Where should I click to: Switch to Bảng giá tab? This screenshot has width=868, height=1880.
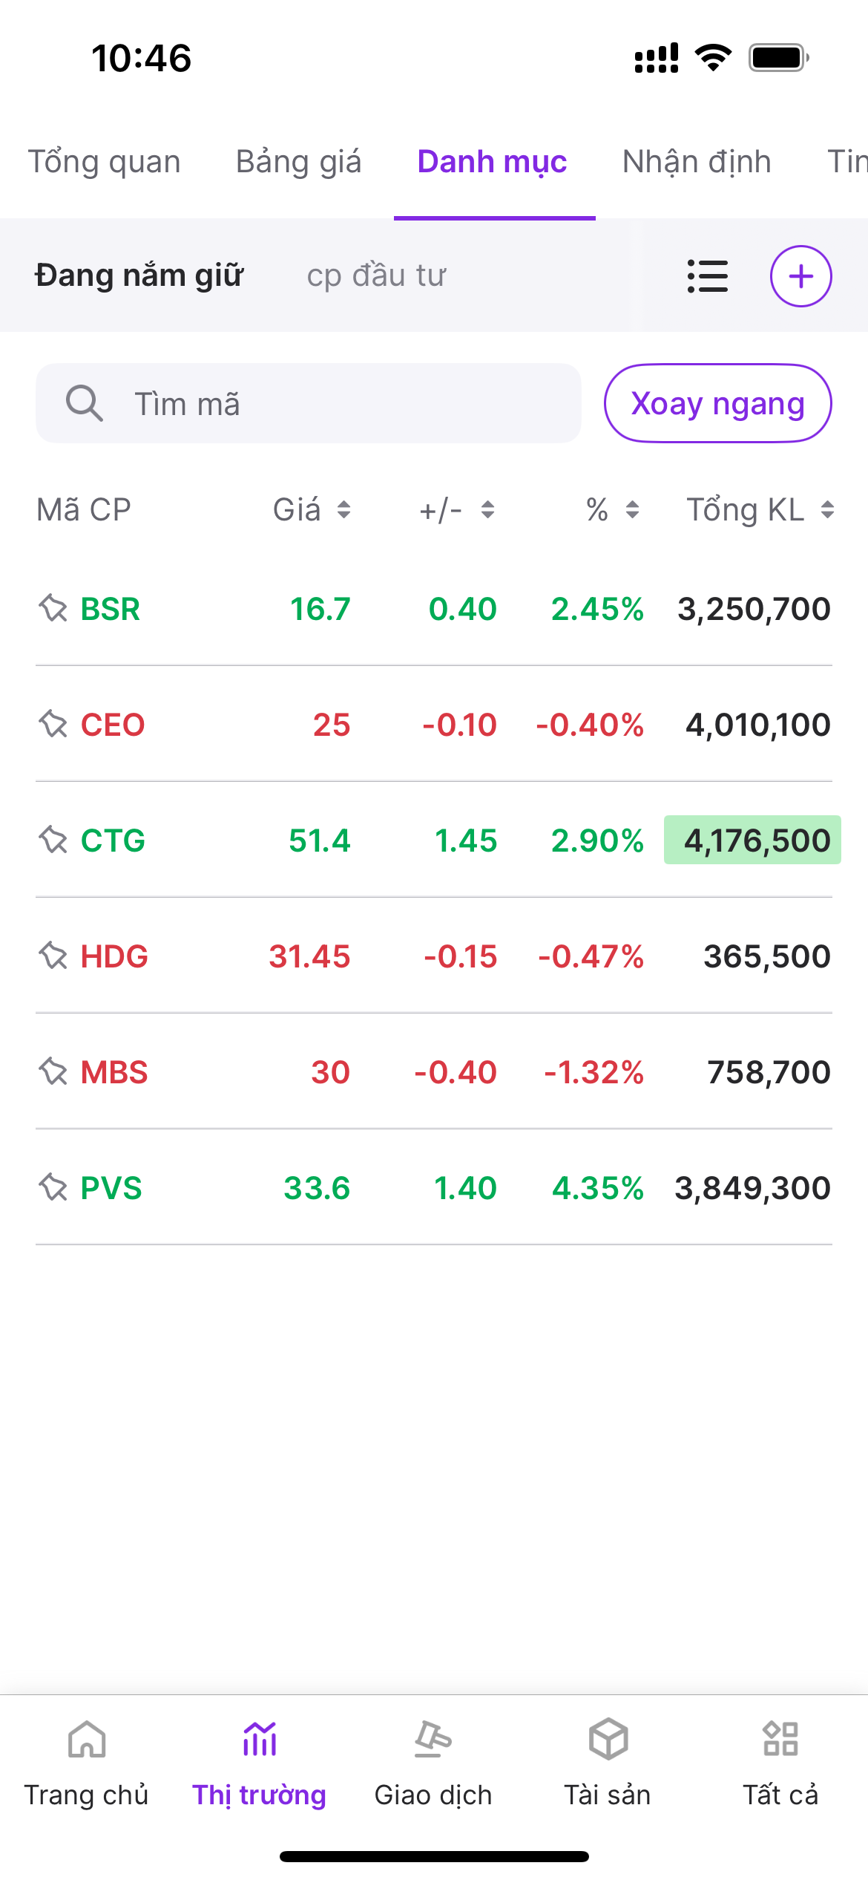click(x=298, y=162)
